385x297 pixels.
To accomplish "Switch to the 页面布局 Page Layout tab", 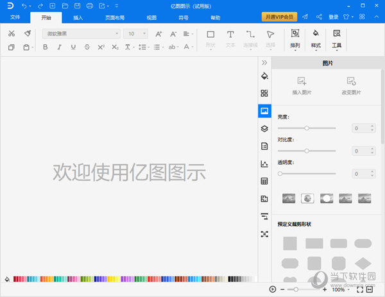I will pos(115,18).
